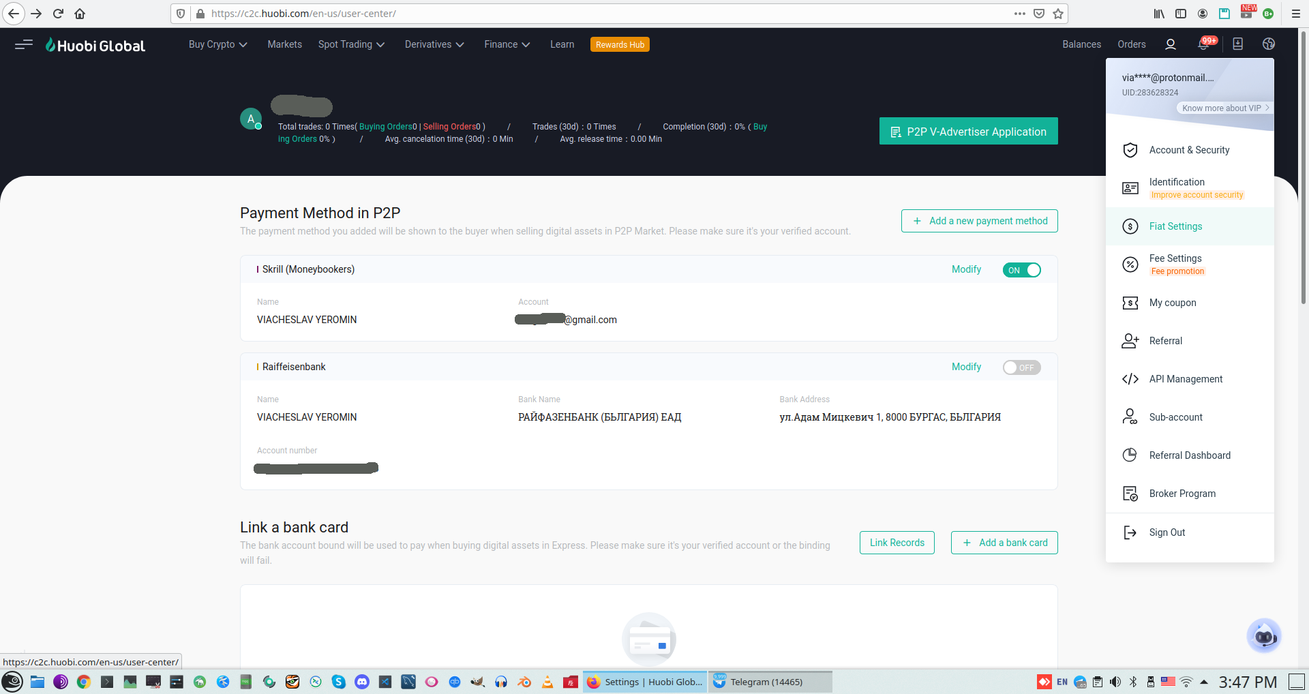This screenshot has width=1309, height=694.
Task: Open Sub-account menu item
Action: pos(1190,417)
